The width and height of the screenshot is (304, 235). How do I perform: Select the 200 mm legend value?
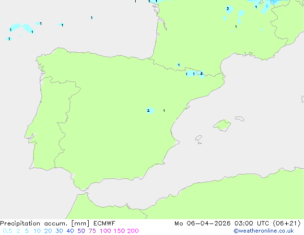click(x=133, y=231)
